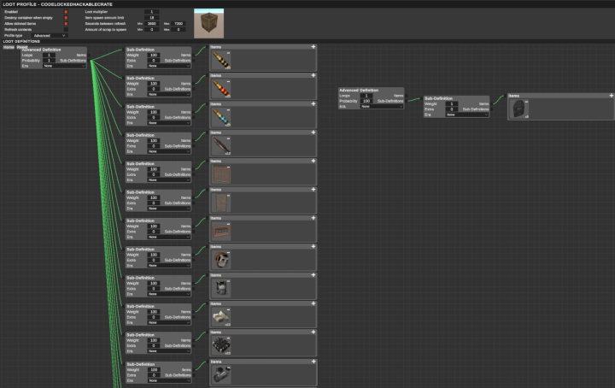Open Era dropdown of the chest plate Sub-Definition
This screenshot has height=388, width=615.
click(x=169, y=294)
